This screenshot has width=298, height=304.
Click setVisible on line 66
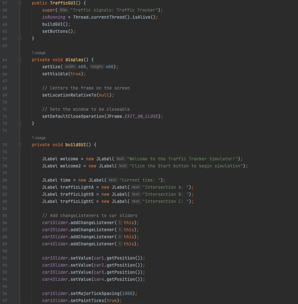55,74
